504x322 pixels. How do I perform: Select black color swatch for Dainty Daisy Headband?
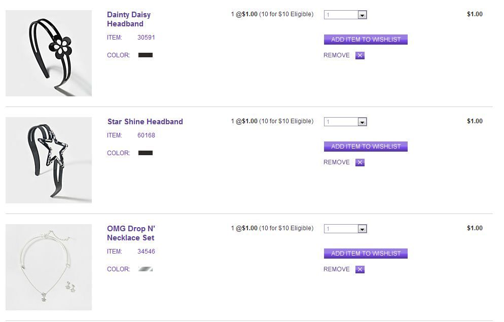click(146, 55)
